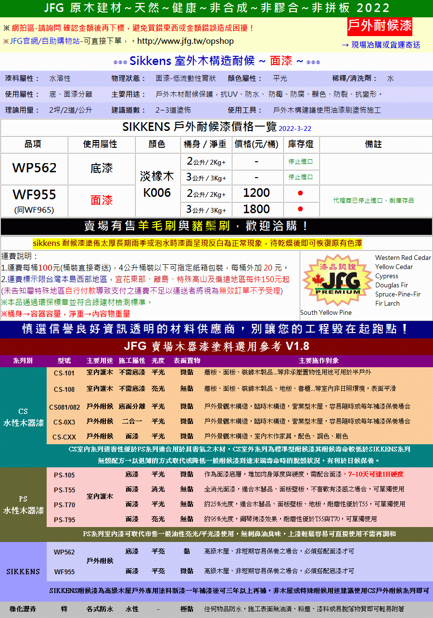The width and height of the screenshot is (433, 618).
Task: Select the 2坪/2道/公升 theoretical coverage value
Action: 71,110
